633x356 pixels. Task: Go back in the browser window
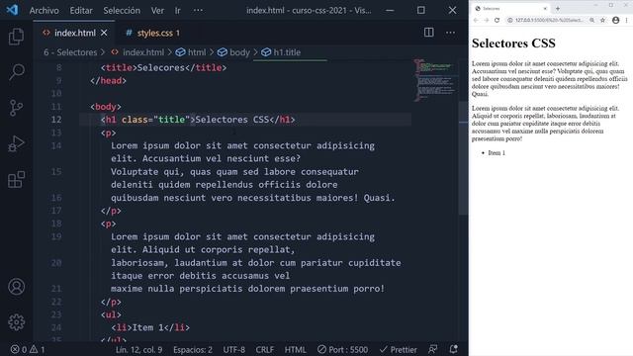pos(476,20)
